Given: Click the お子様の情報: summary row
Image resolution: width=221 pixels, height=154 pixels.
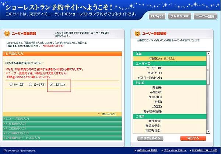Looking at the screenshot, I should [170, 112].
